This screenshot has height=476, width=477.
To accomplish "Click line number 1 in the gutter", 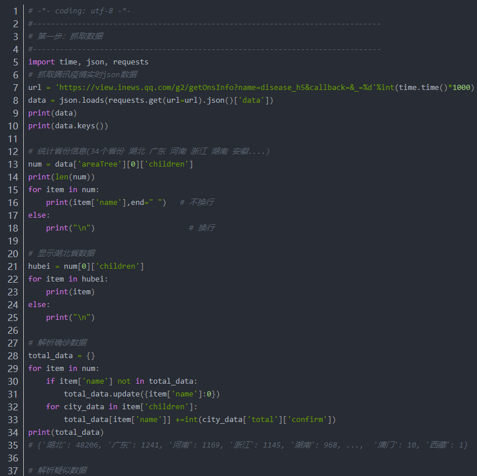I will pyautogui.click(x=16, y=11).
